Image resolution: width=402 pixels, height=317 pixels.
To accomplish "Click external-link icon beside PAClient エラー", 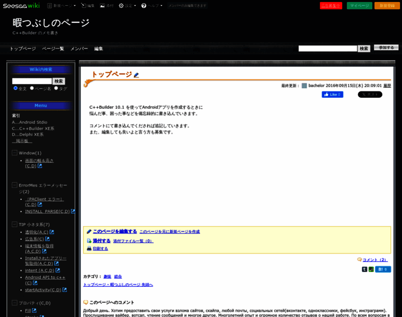I will (x=40, y=204).
